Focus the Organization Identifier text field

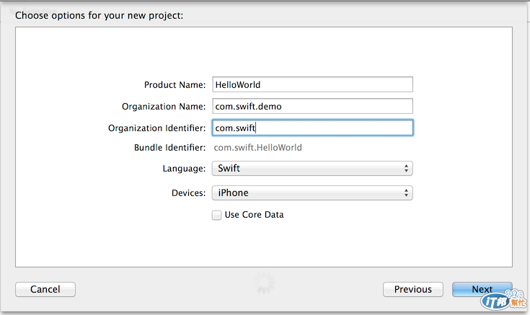tap(312, 128)
